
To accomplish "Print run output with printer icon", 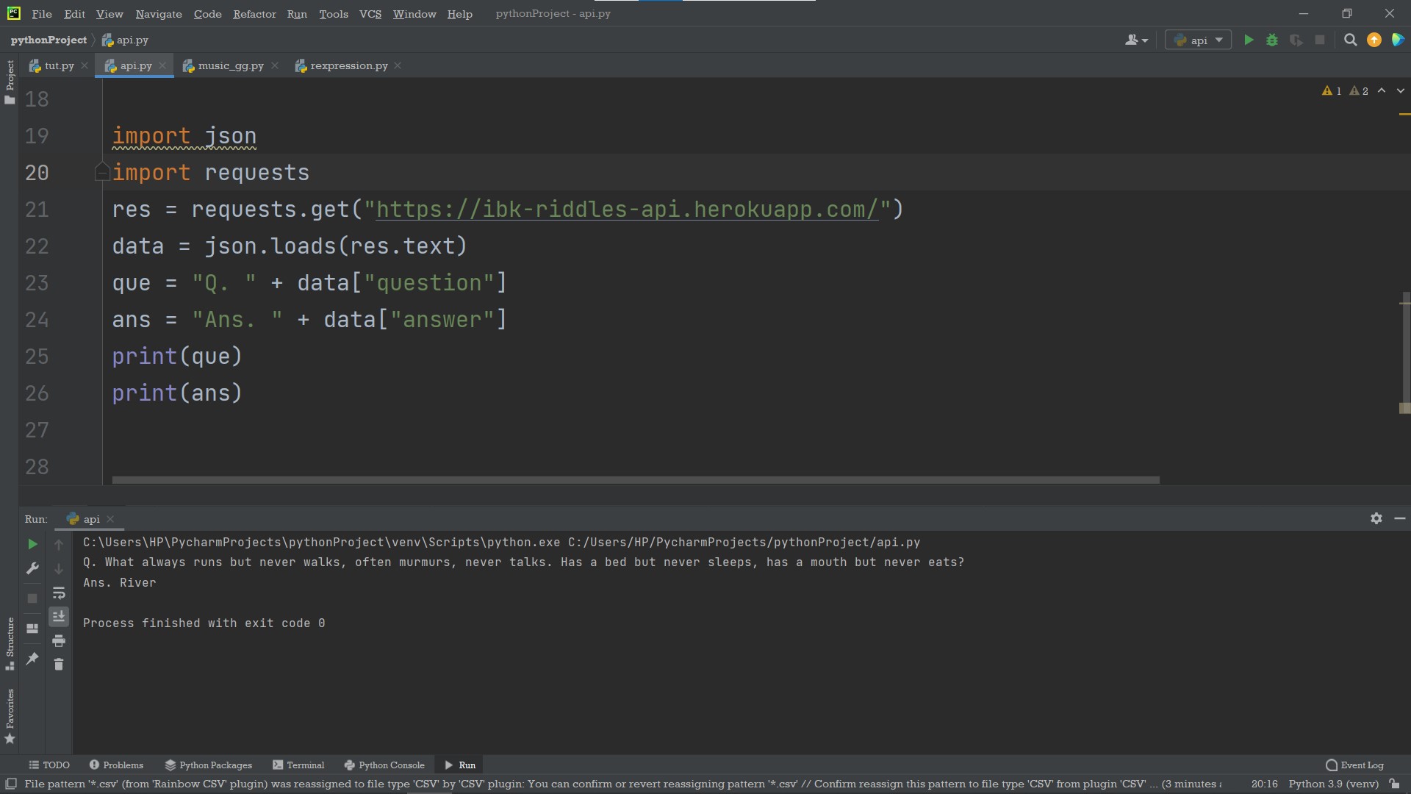I will pyautogui.click(x=59, y=641).
